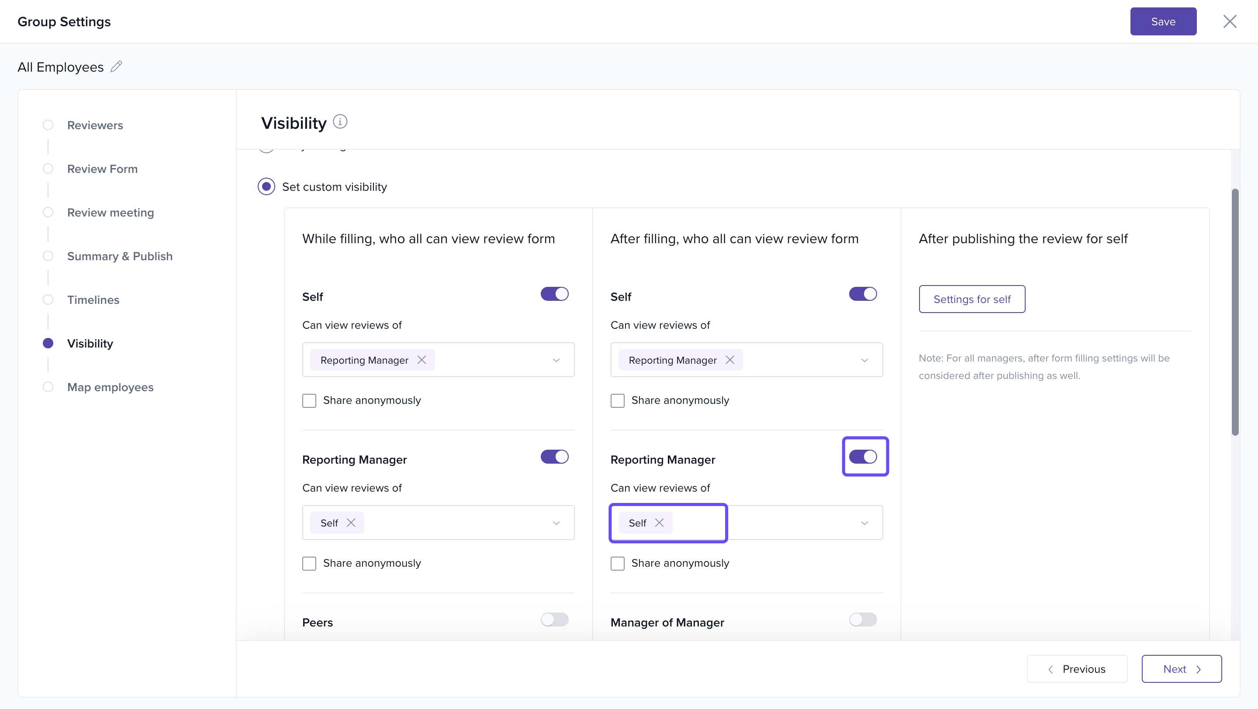This screenshot has width=1258, height=709.
Task: Disable Self toggle in While filling column
Action: 554,294
